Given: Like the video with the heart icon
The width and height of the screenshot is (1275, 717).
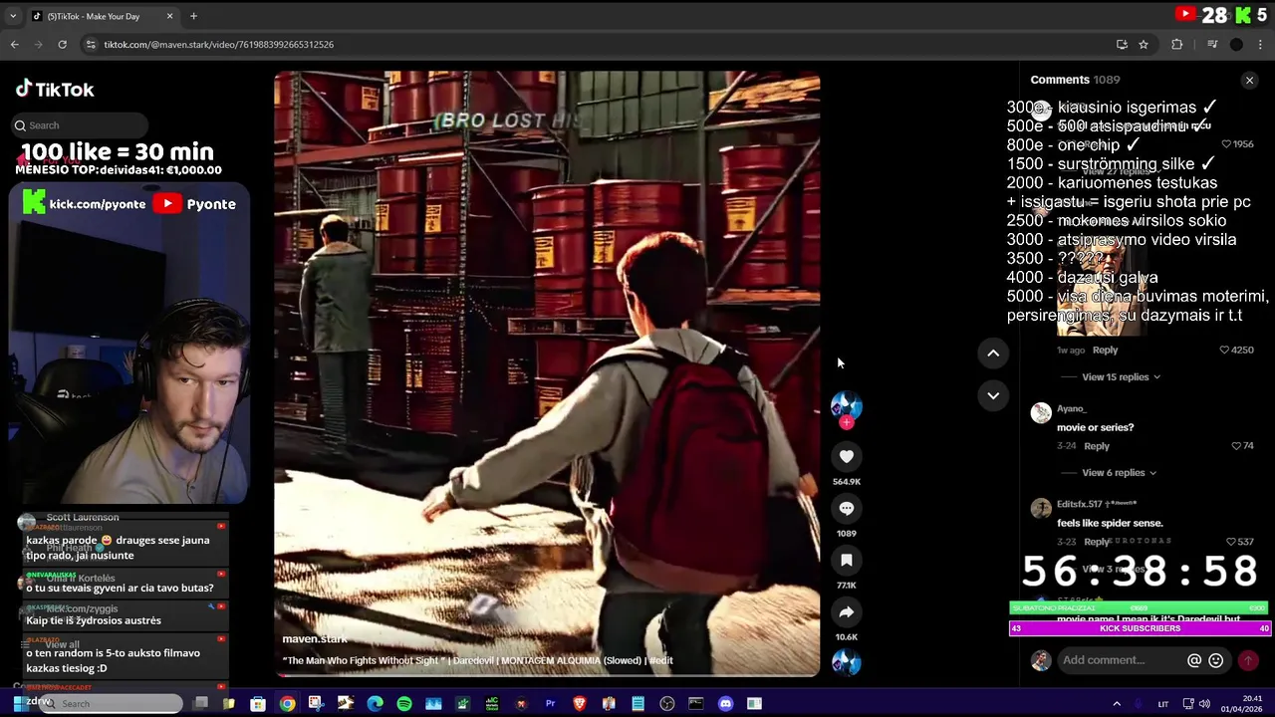Looking at the screenshot, I should point(846,456).
